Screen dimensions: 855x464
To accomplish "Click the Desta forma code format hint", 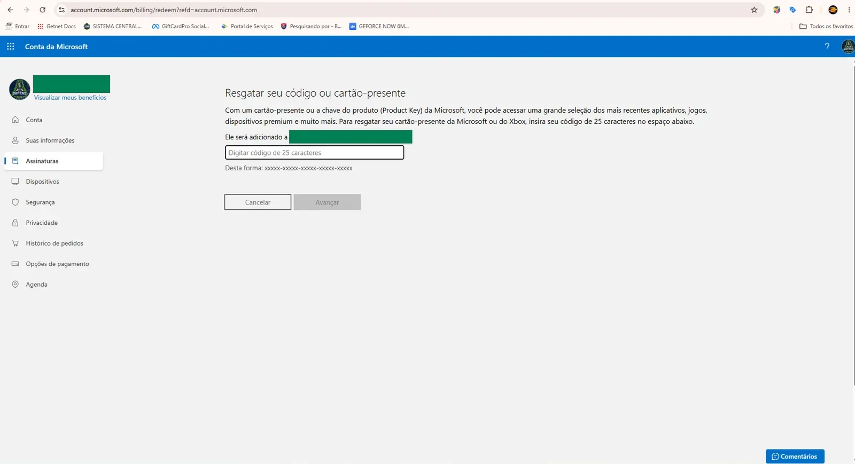I will point(289,168).
